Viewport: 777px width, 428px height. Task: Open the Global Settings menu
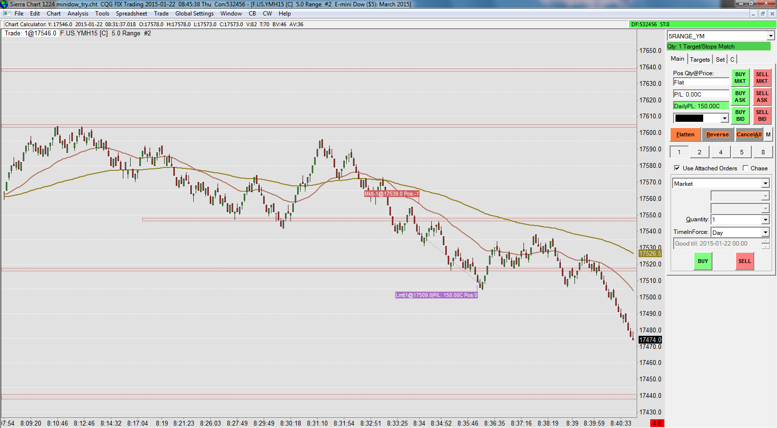point(194,14)
